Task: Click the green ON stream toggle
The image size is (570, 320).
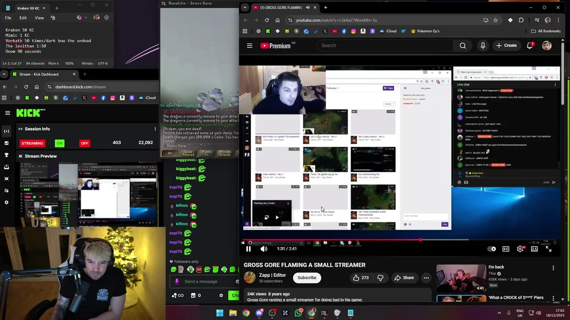Action: click(59, 143)
